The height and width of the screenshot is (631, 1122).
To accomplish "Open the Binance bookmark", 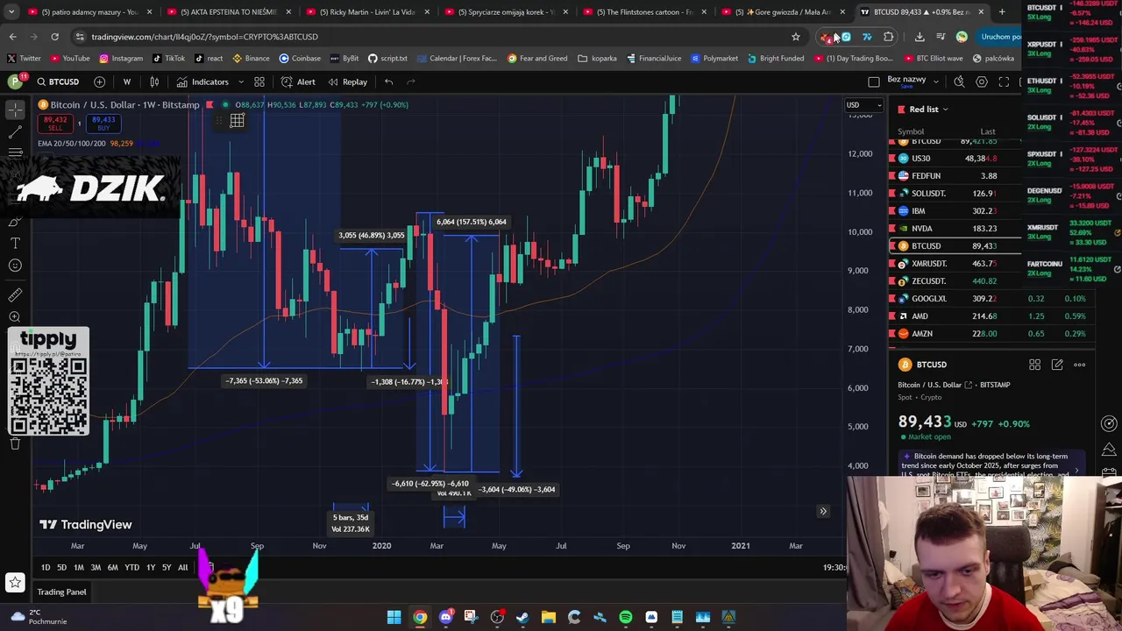I will (251, 59).
